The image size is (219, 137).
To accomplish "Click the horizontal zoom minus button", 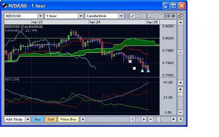I will [151, 119].
